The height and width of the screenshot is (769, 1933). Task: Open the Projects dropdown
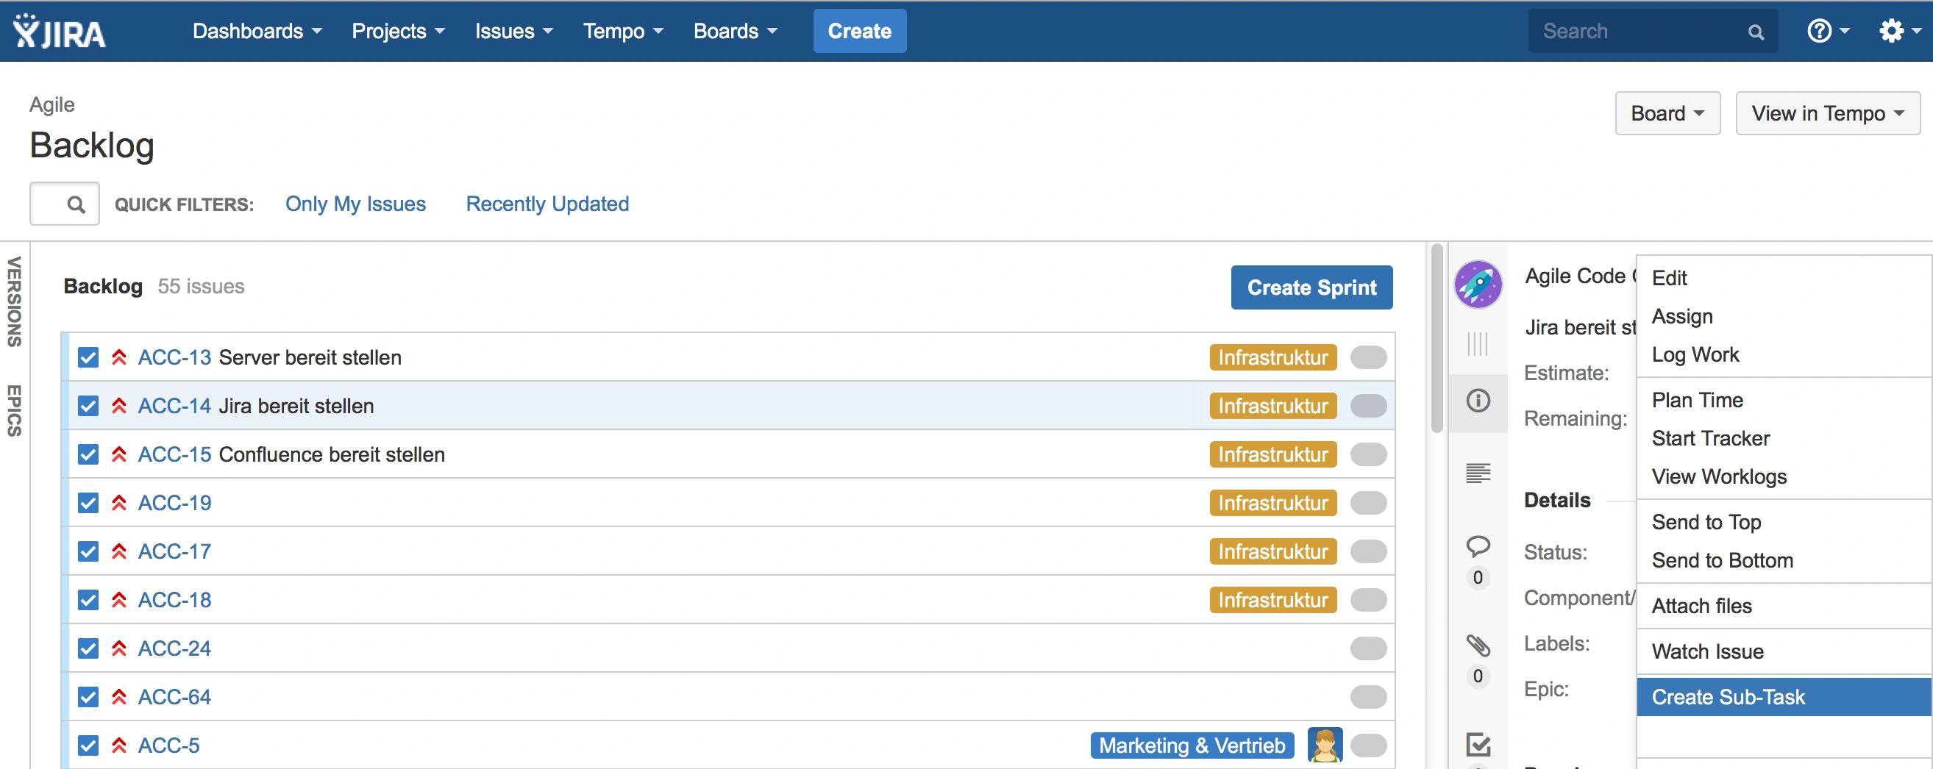tap(399, 31)
